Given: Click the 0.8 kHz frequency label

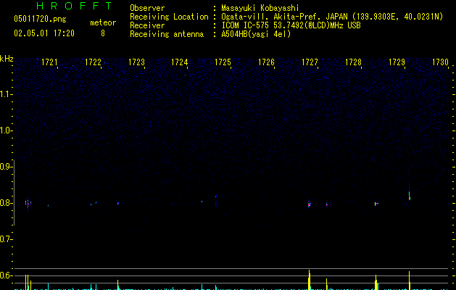Looking at the screenshot, I should click(x=6, y=203).
